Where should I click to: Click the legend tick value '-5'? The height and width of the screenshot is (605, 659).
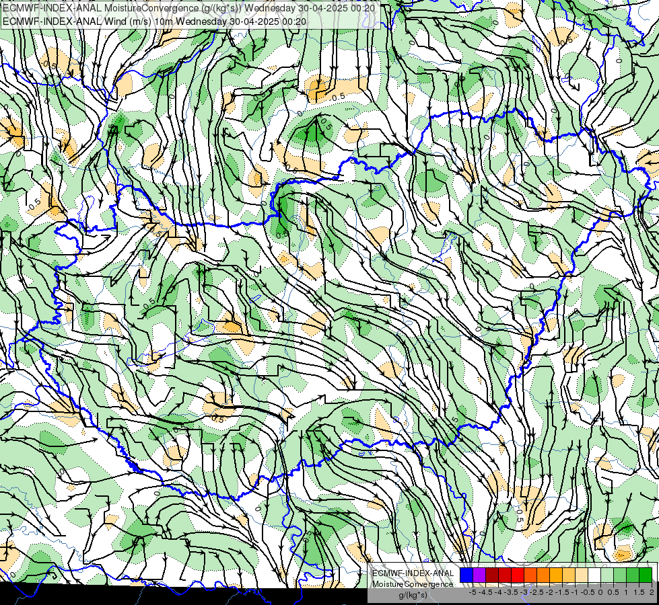[473, 592]
